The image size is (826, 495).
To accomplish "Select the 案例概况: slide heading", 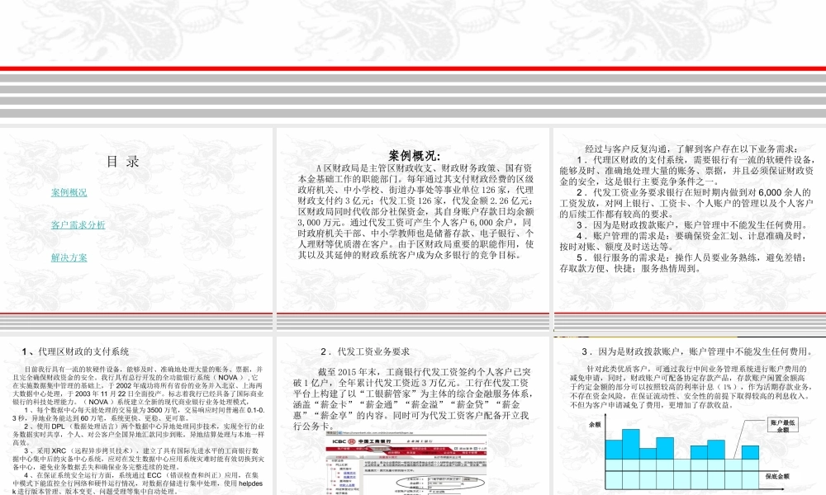I will (415, 156).
